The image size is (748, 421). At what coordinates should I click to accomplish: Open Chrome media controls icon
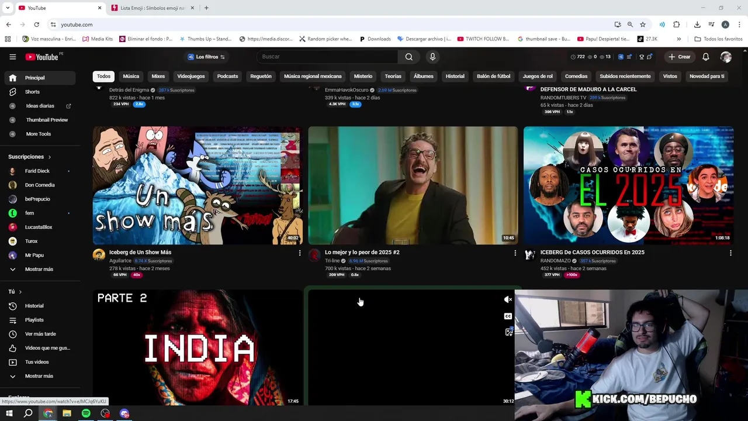[711, 25]
